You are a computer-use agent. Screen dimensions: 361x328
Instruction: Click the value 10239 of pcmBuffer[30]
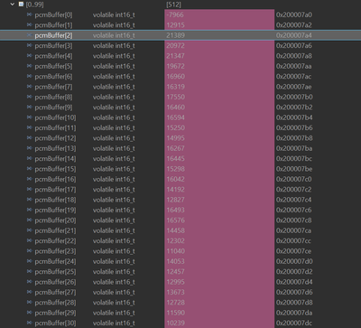pos(176,323)
